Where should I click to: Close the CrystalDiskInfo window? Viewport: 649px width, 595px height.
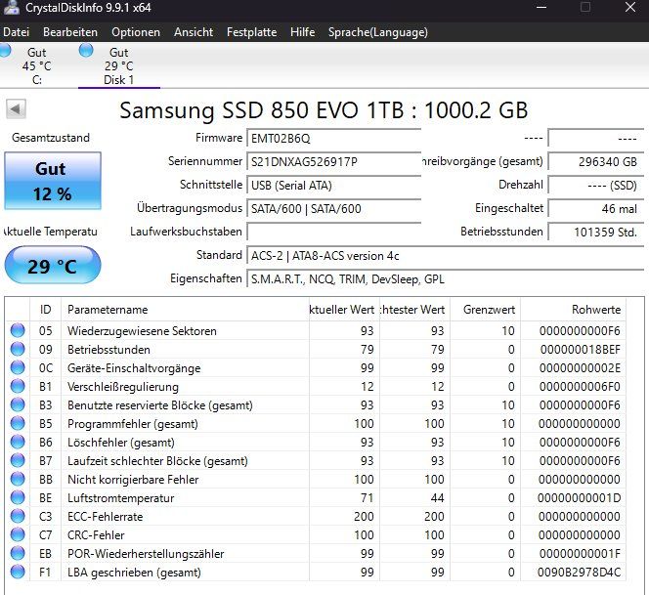click(x=630, y=7)
